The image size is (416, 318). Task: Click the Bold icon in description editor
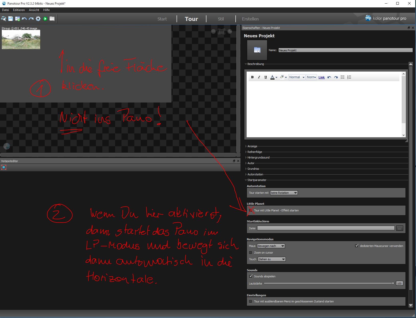tap(252, 77)
